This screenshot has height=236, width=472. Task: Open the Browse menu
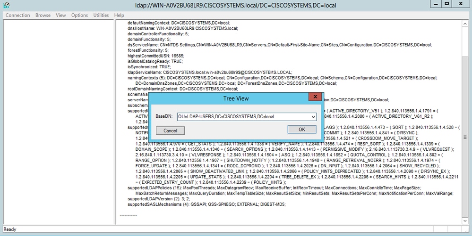pyautogui.click(x=43, y=15)
